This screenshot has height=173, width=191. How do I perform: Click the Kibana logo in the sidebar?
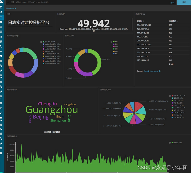(1, 1)
